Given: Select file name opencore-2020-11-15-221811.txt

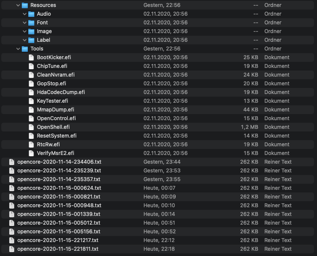Looking at the screenshot, I should (58, 249).
